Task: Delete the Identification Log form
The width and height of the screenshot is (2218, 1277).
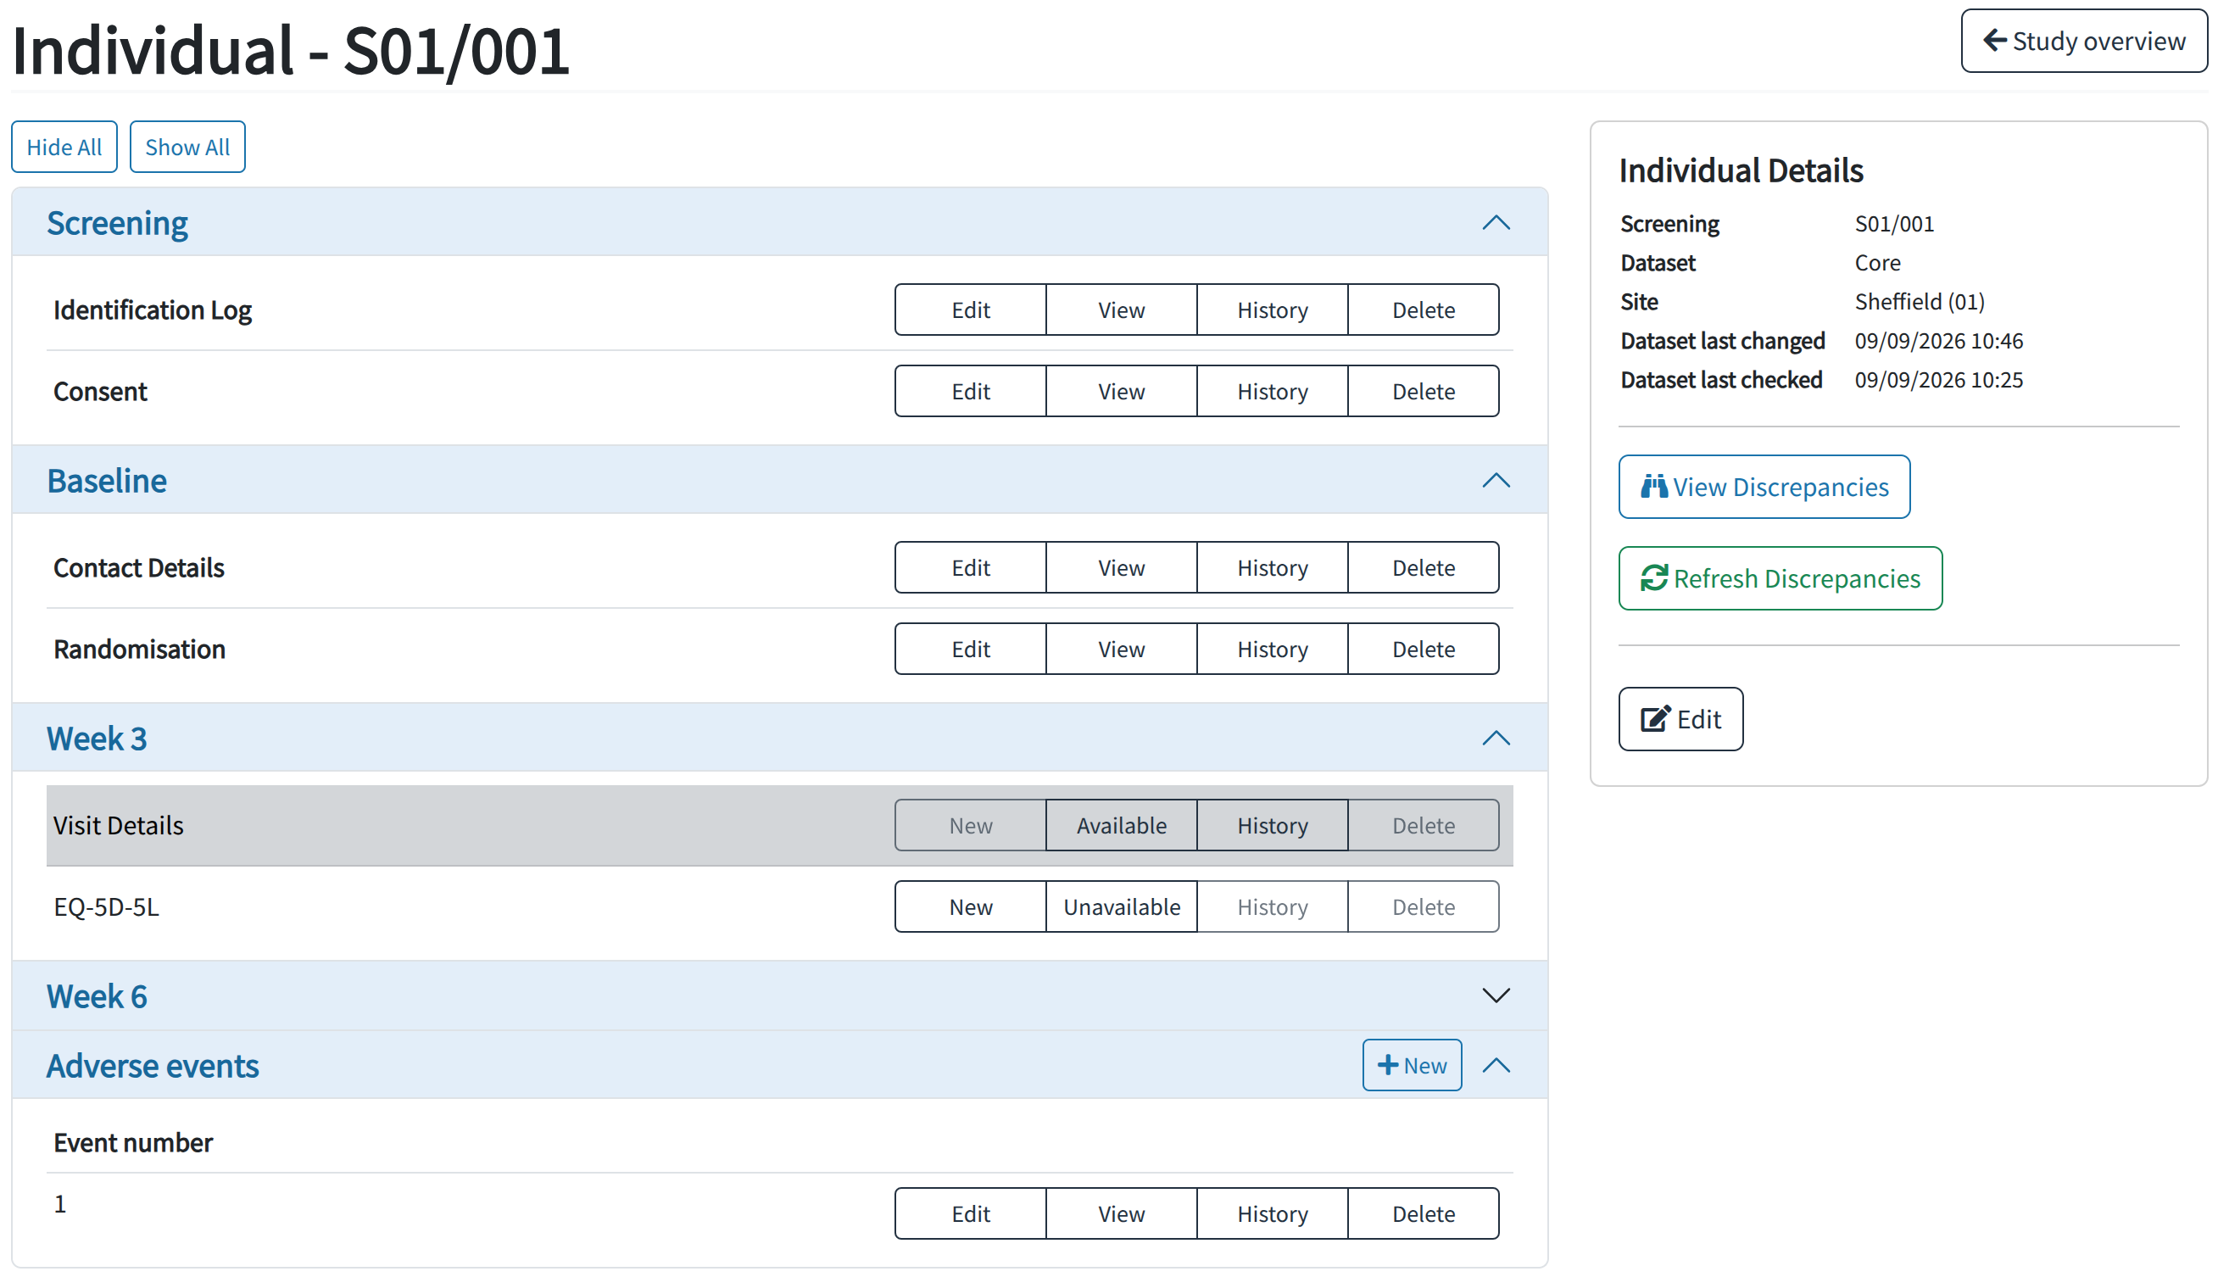Action: 1423,309
